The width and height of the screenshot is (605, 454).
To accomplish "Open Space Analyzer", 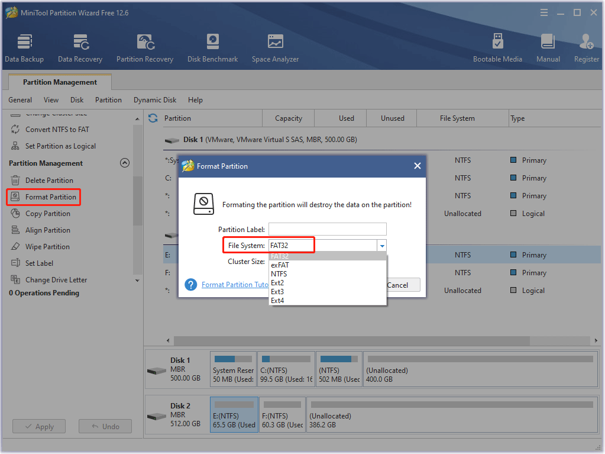I will 275,48.
